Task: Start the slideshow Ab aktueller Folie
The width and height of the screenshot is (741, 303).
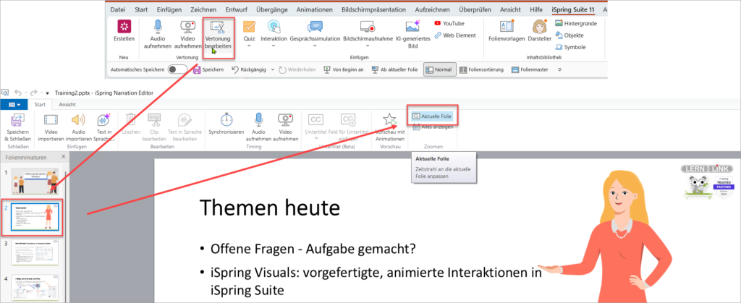Action: [x=394, y=70]
